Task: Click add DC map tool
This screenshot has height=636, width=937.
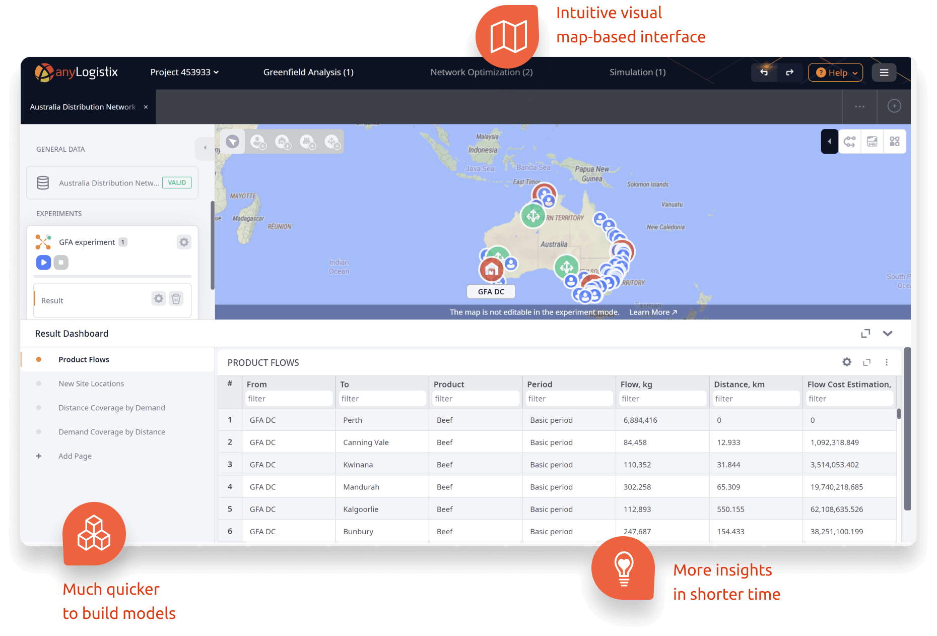Action: [x=283, y=142]
